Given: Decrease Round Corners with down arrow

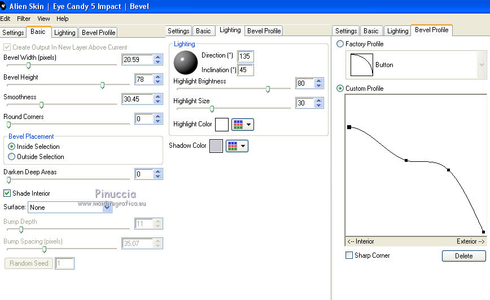Looking at the screenshot, I should [x=158, y=121].
